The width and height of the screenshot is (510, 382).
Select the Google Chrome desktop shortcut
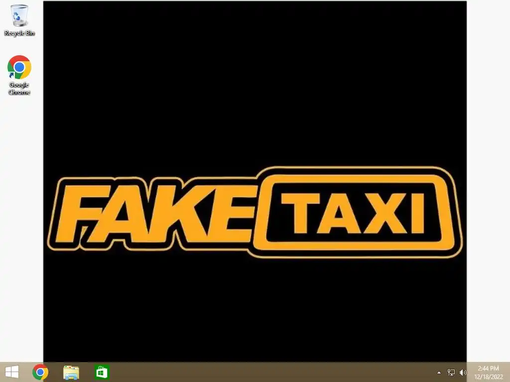(x=19, y=75)
